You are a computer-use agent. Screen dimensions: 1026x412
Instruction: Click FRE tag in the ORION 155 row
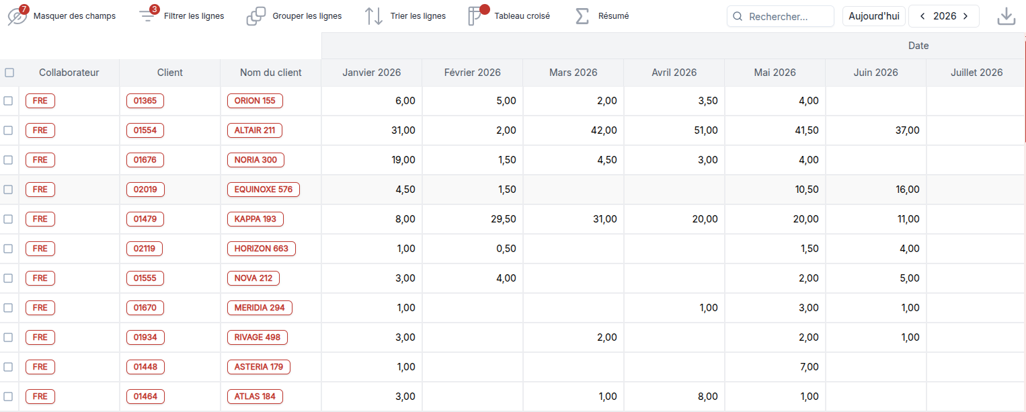(40, 101)
